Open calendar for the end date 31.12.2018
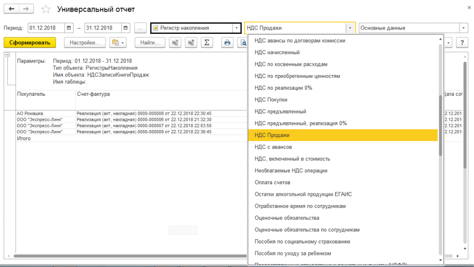This screenshot has width=474, height=267. tap(125, 28)
